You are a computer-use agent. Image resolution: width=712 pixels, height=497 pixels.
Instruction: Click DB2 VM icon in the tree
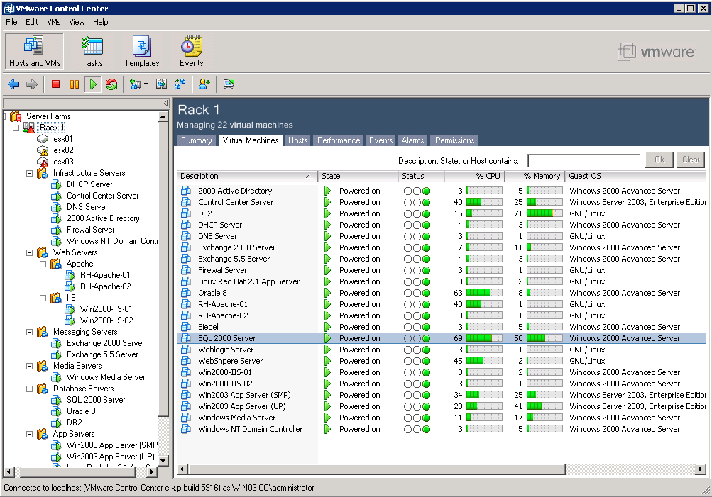click(x=56, y=422)
